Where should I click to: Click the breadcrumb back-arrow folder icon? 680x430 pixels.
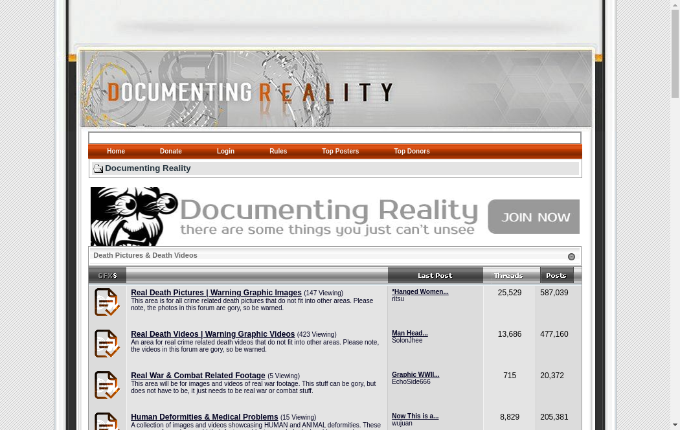tap(98, 169)
